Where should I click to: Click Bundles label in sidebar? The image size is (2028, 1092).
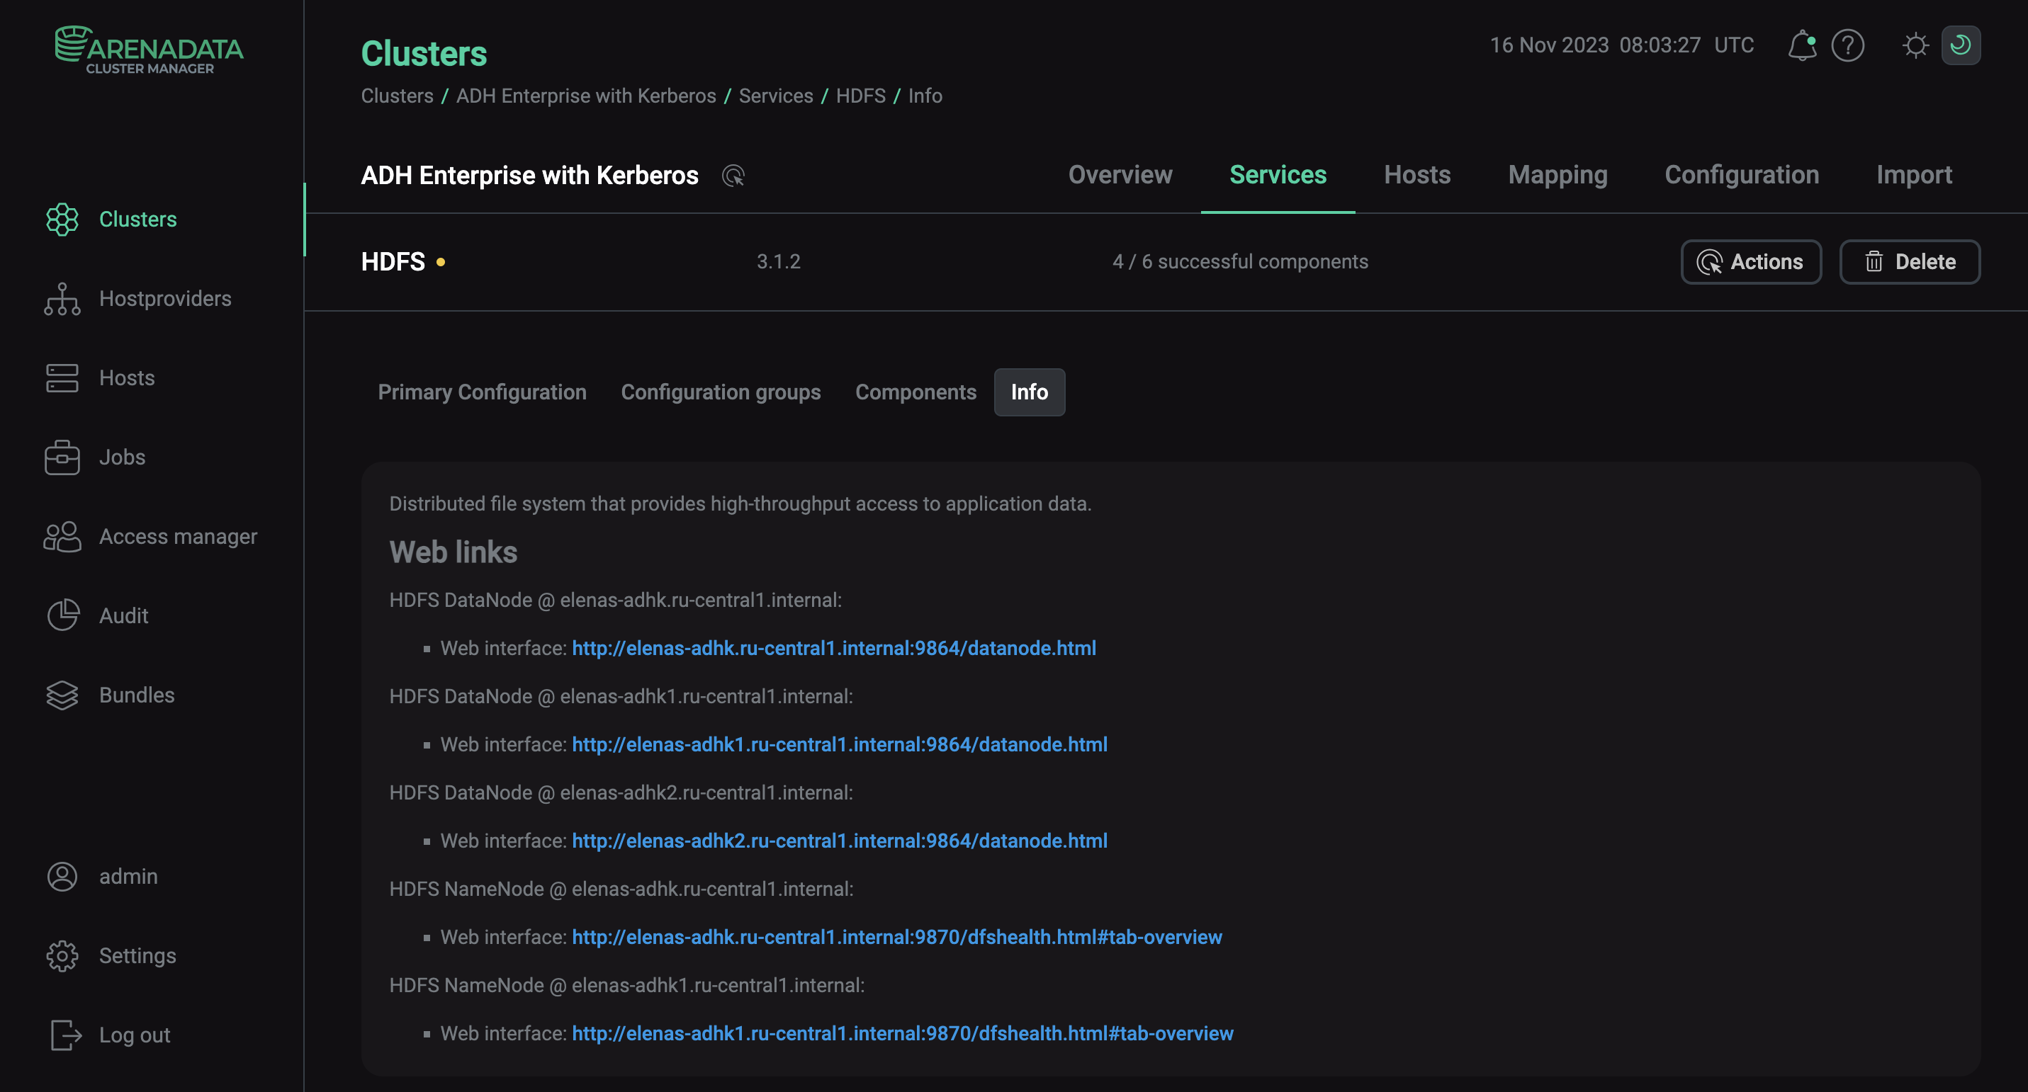pos(137,695)
